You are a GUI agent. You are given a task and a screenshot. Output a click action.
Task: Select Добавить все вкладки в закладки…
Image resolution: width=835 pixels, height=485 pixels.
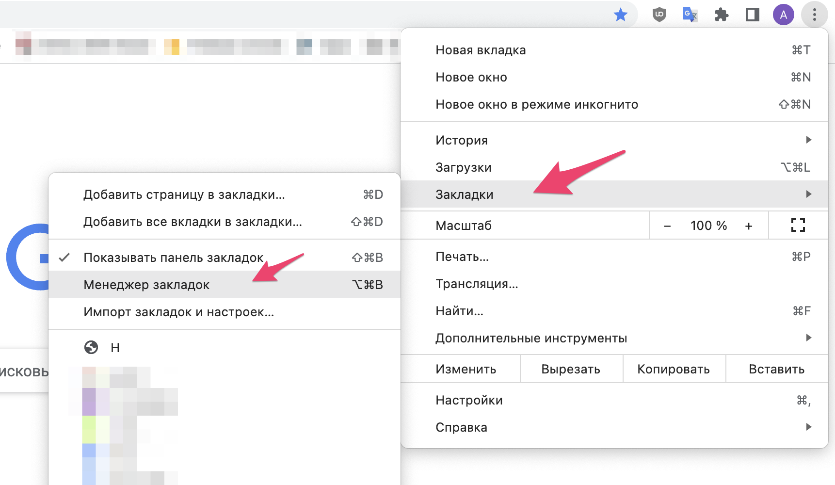[225, 222]
